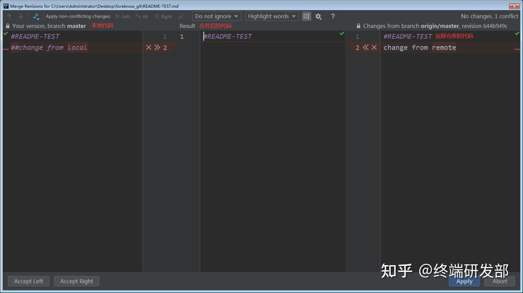Accept remote change using the right gutter chevron

(x=365, y=47)
